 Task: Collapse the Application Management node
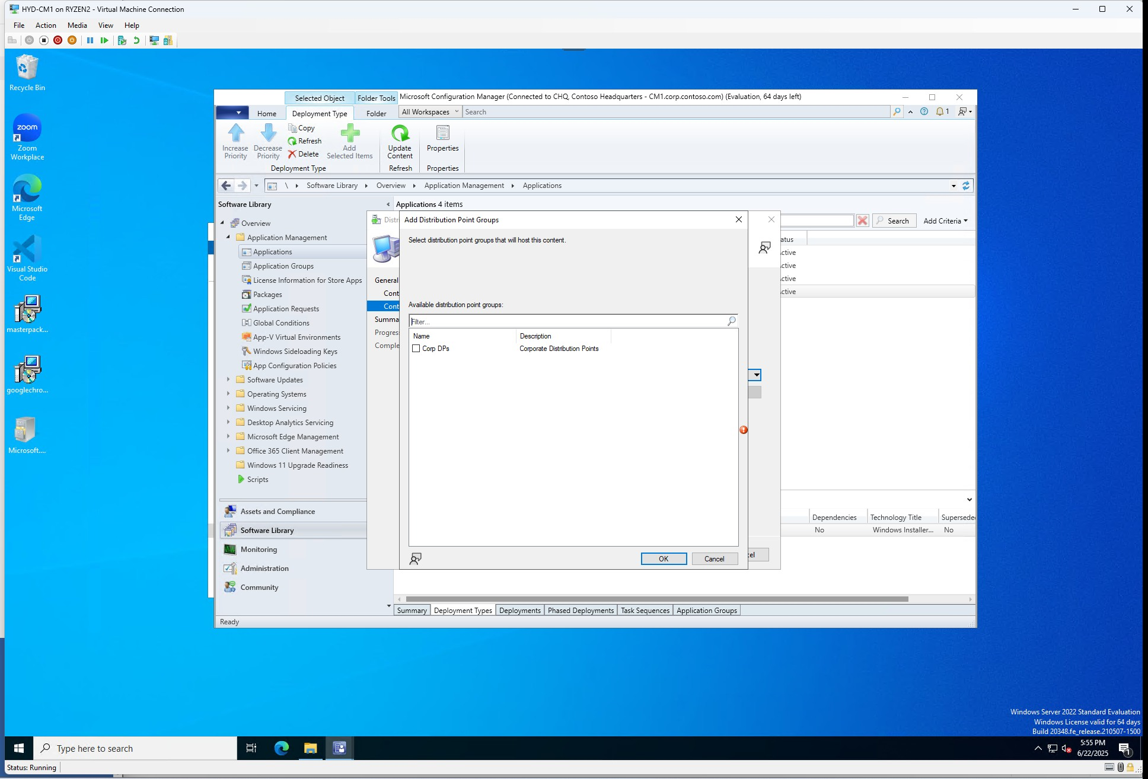tap(228, 237)
